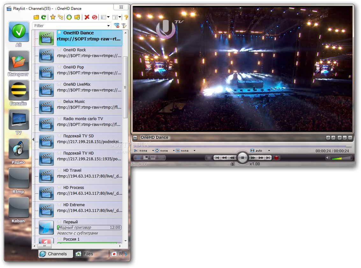Screen dimensions: 361x268
Task: Switch to the Channels tab
Action: pyautogui.click(x=56, y=254)
